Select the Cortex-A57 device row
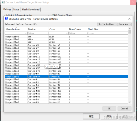This screenshot has width=137, height=121. click(x=66, y=68)
